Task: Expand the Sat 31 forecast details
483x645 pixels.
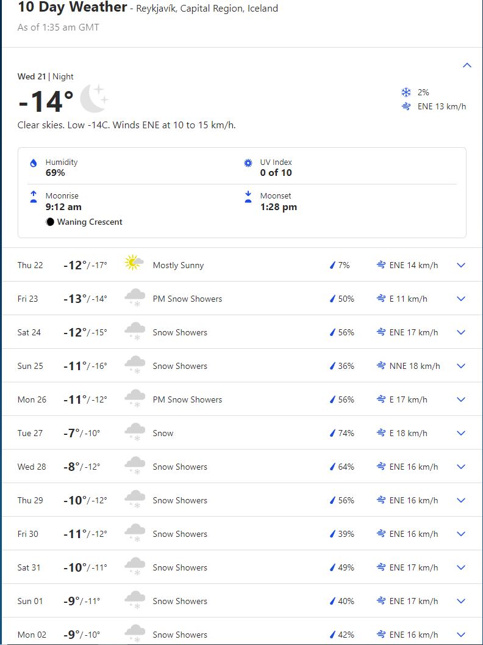Action: (x=461, y=567)
